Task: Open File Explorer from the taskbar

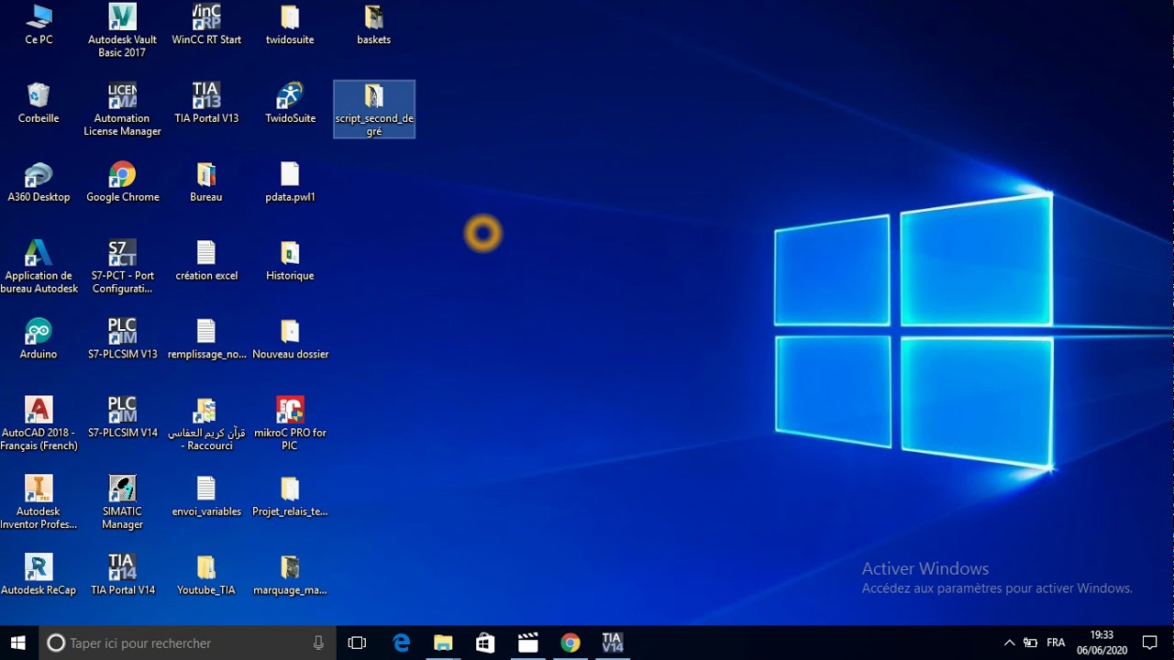Action: click(443, 643)
